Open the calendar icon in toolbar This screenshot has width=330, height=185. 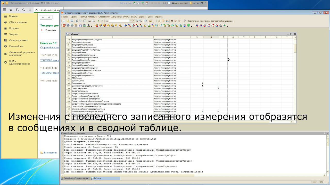pyautogui.click(x=163, y=21)
